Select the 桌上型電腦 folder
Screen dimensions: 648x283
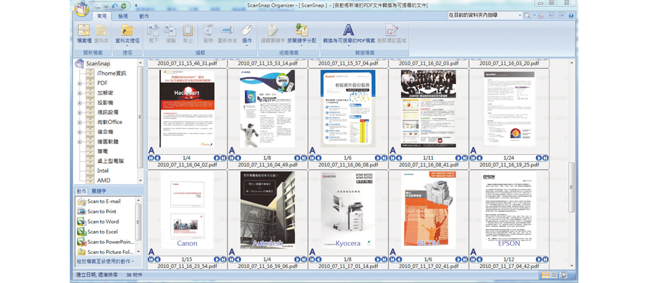[110, 161]
